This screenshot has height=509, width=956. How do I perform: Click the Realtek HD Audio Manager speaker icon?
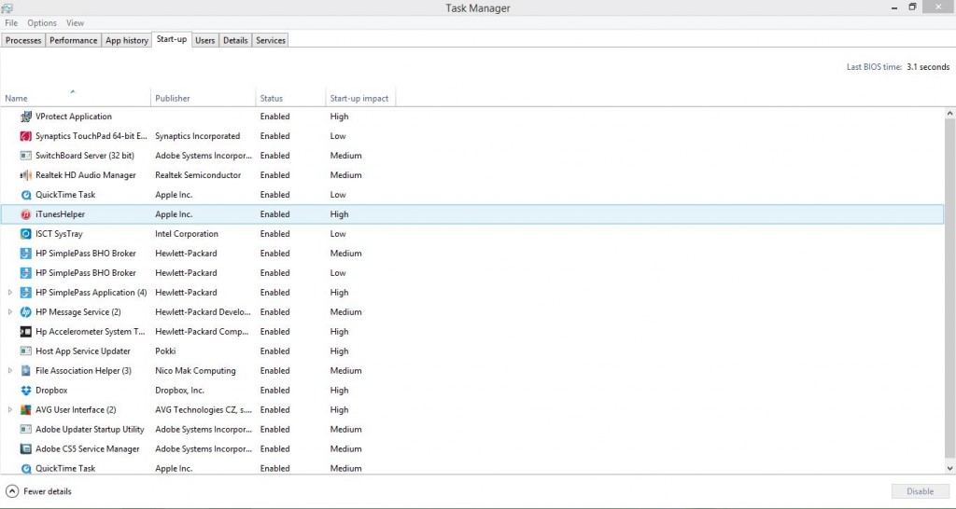point(25,174)
